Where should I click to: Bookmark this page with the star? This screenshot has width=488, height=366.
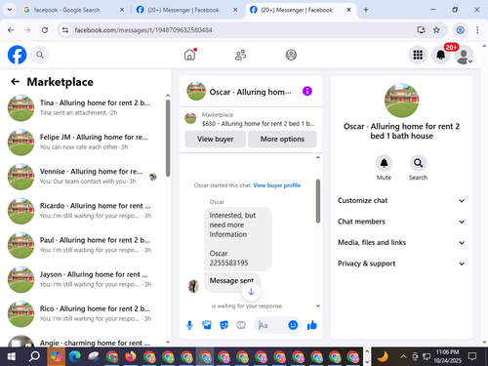436,30
